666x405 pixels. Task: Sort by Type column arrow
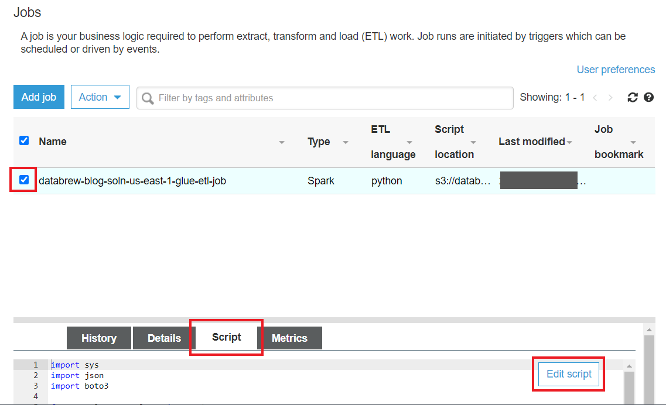click(x=346, y=142)
